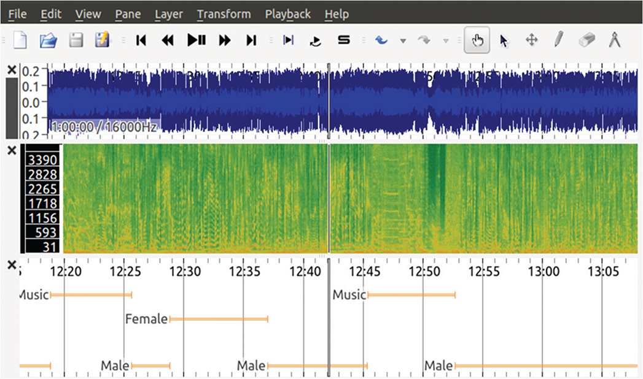Open the File menu
This screenshot has width=643, height=379.
(18, 14)
